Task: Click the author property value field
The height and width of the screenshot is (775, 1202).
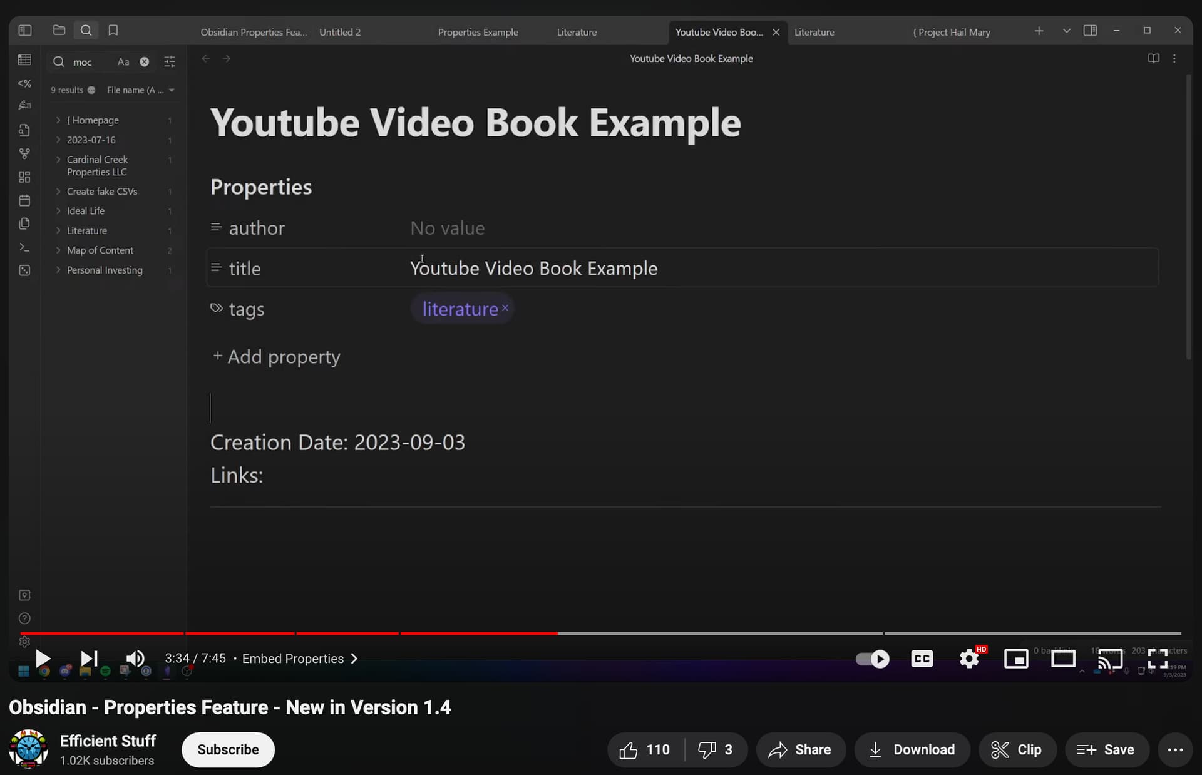Action: pos(447,228)
